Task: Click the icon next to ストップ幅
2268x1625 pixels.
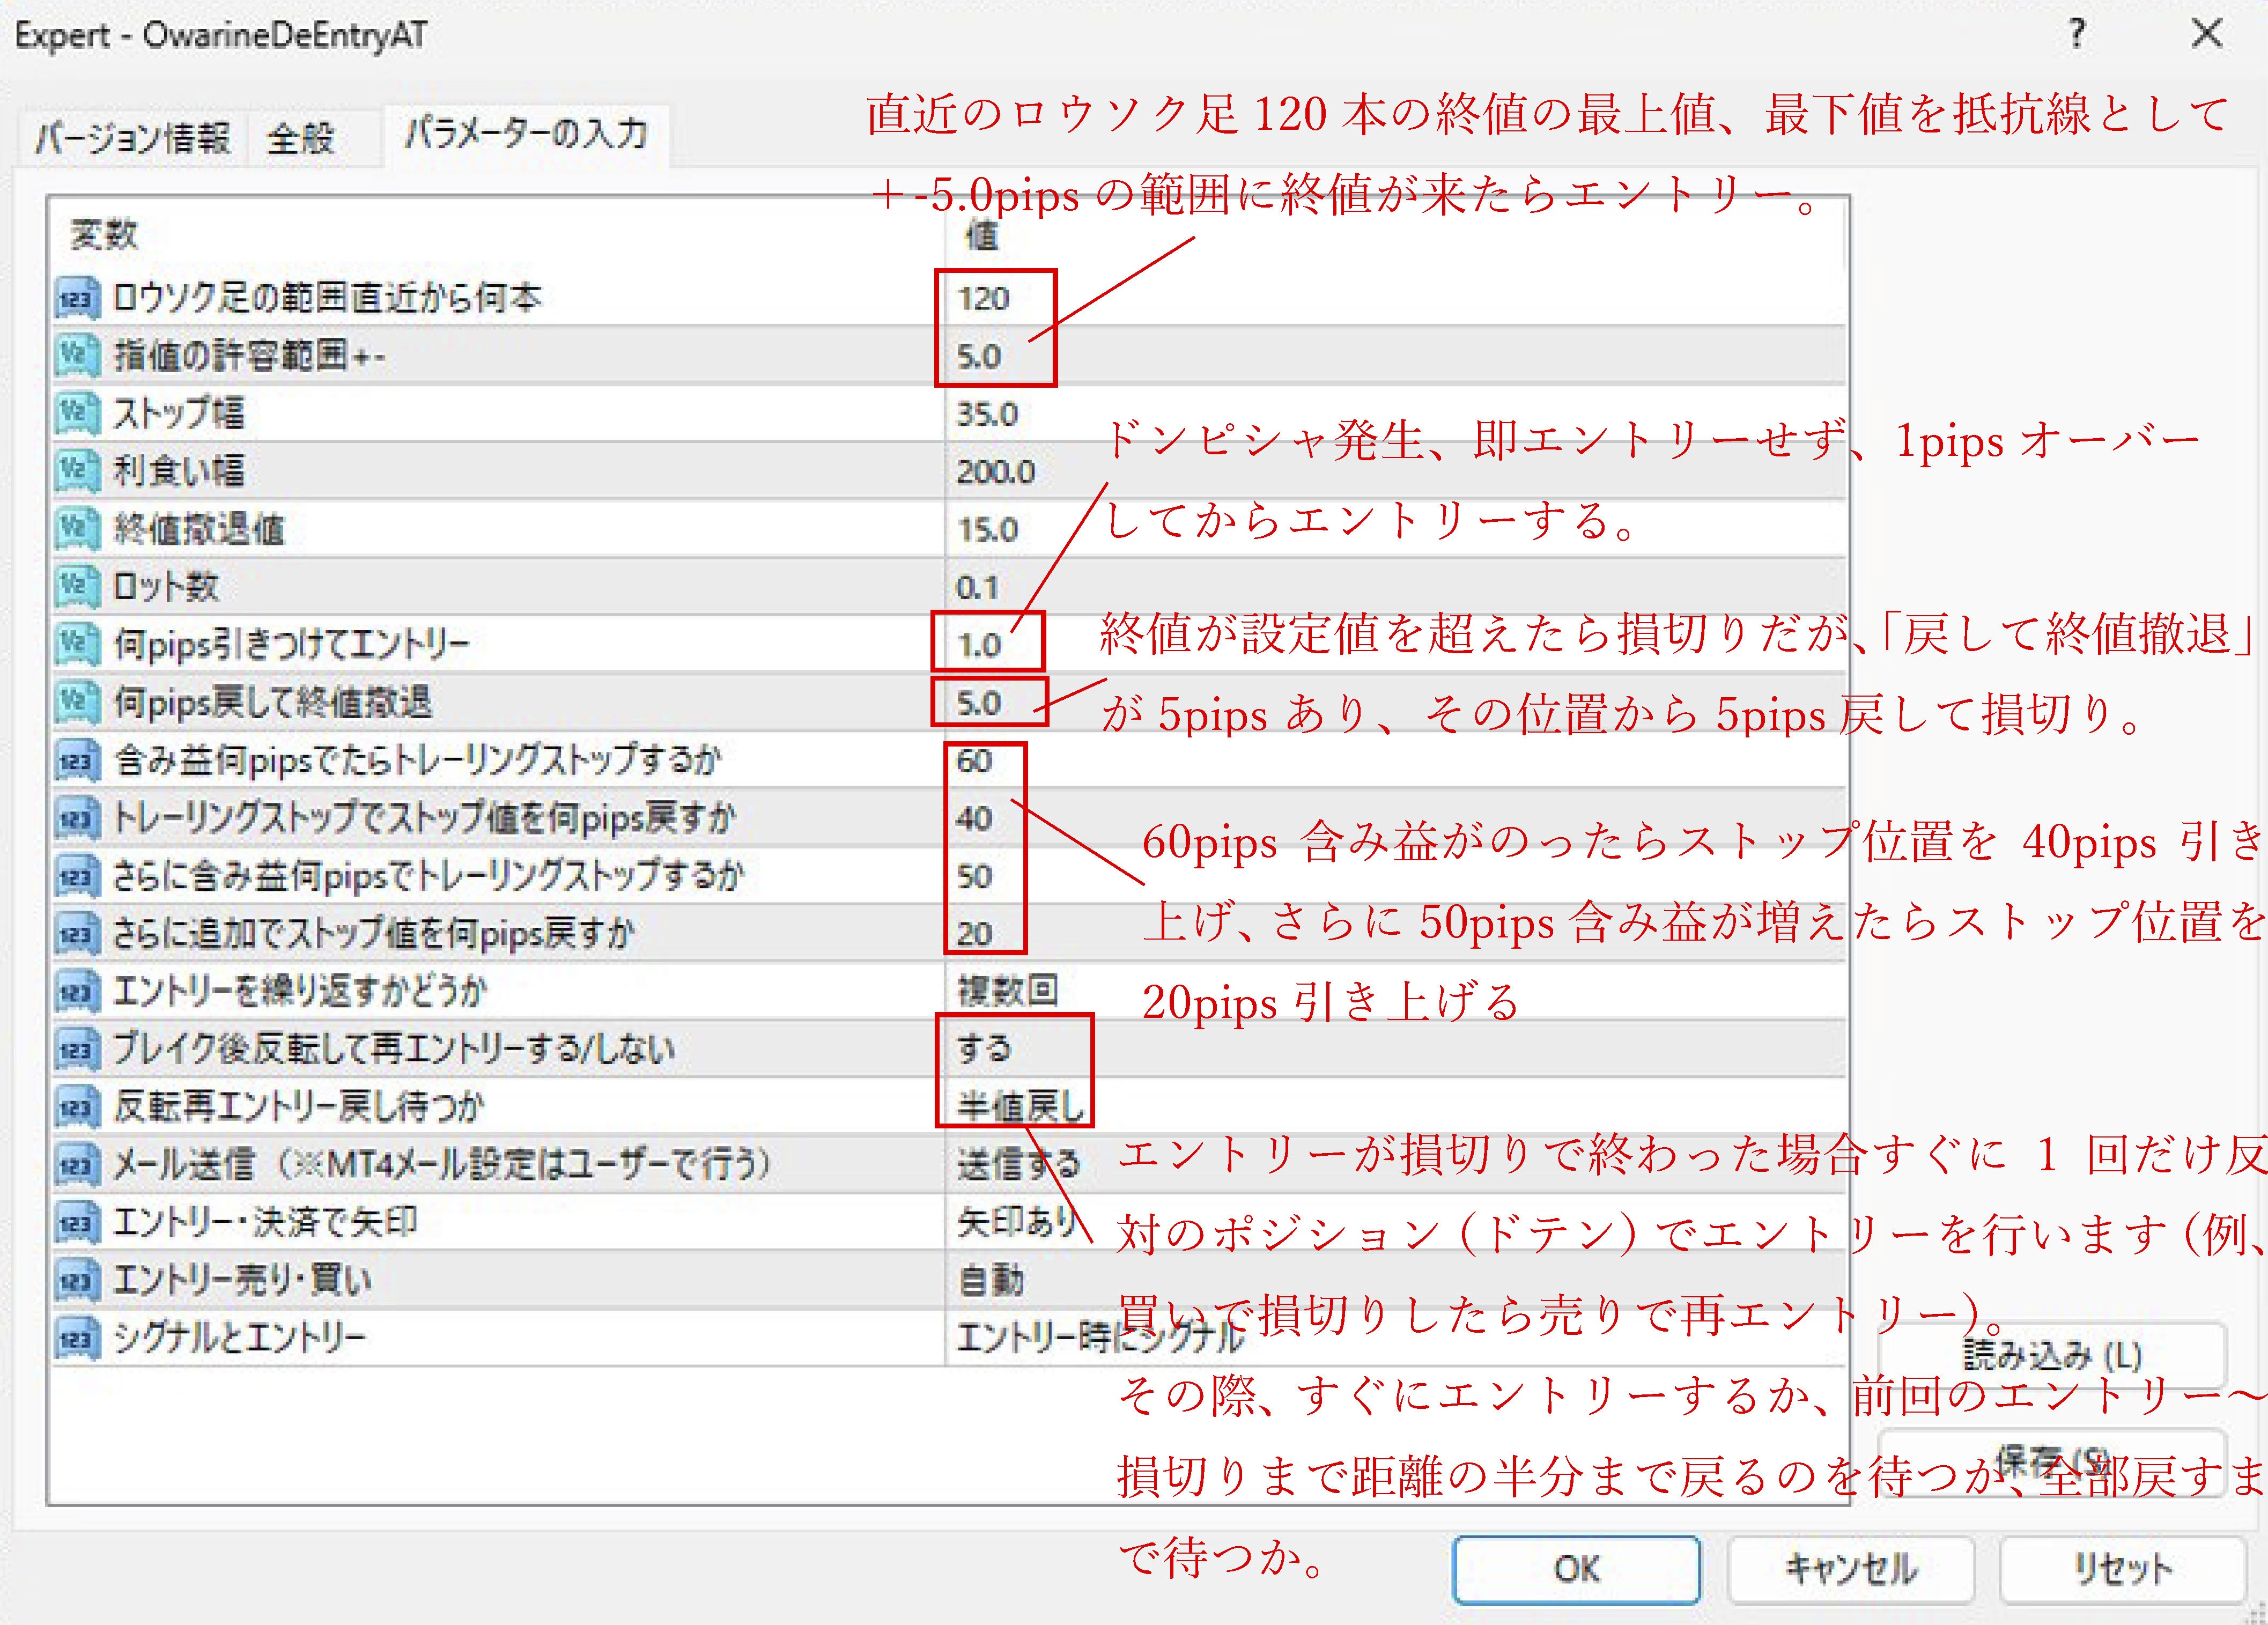Action: pos(77,413)
